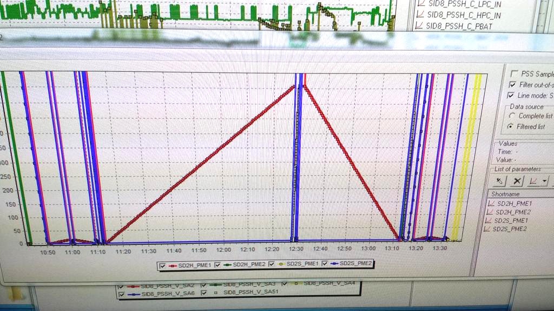Toggle SID8_PSSH_V_SA3 checkbox in lower window legend
The height and width of the screenshot is (311, 554).
[x=203, y=285]
